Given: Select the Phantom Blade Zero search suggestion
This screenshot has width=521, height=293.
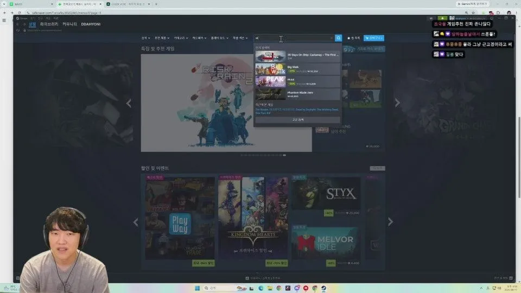Looking at the screenshot, I should click(x=297, y=94).
